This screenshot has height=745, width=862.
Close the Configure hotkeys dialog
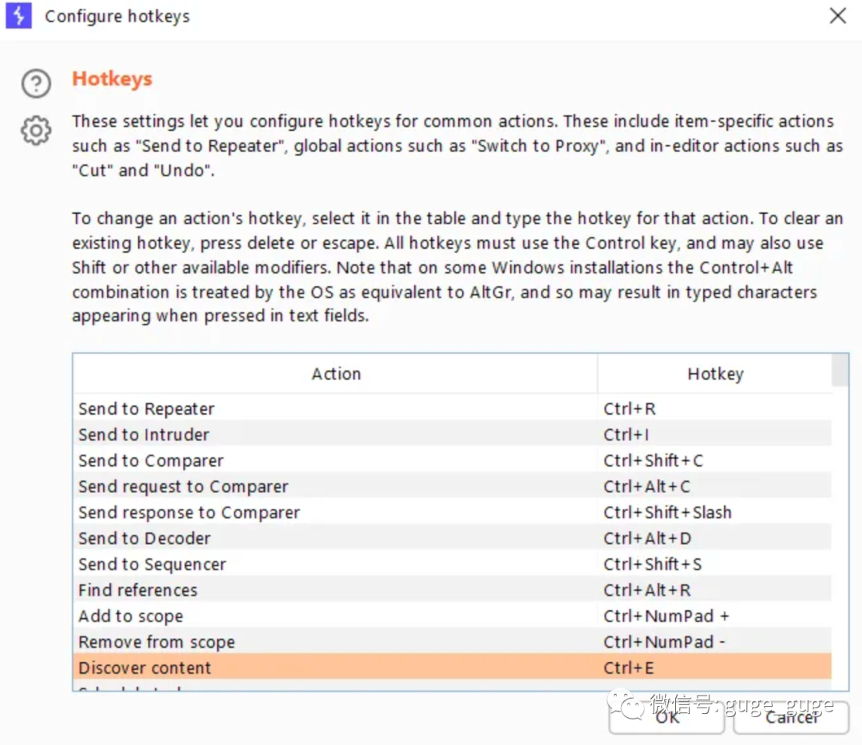(x=837, y=15)
